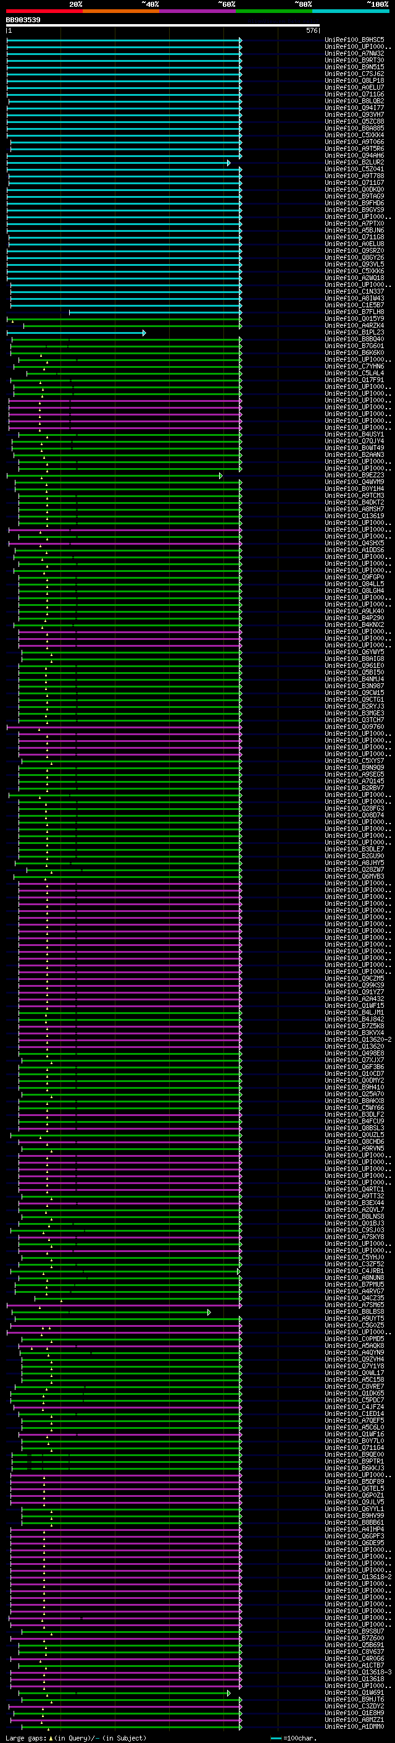Select the UniRef100_Q1W691 label

[354, 1692]
